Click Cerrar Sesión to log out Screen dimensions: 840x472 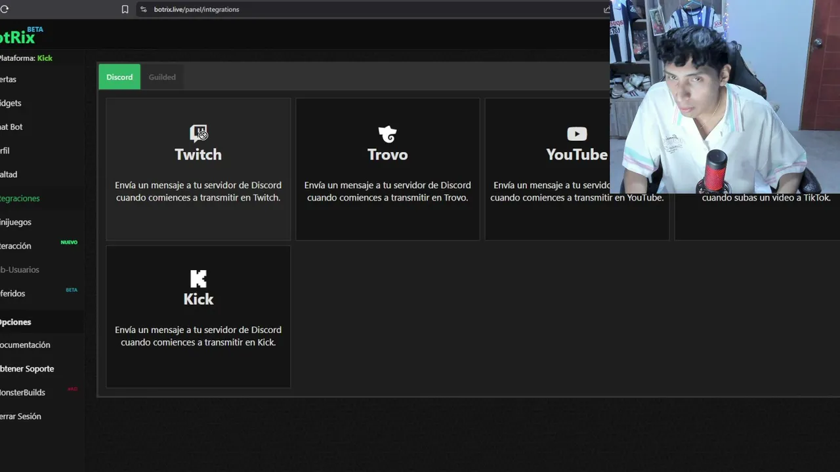pyautogui.click(x=20, y=416)
